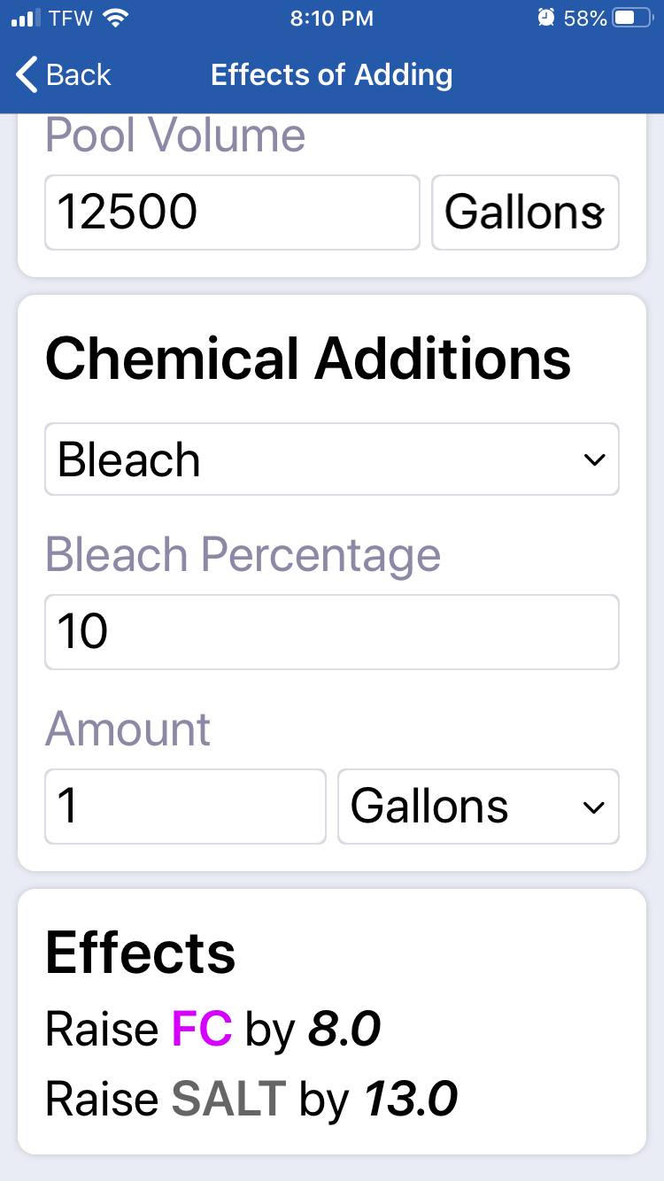Click the Amount field showing 1

tap(186, 807)
